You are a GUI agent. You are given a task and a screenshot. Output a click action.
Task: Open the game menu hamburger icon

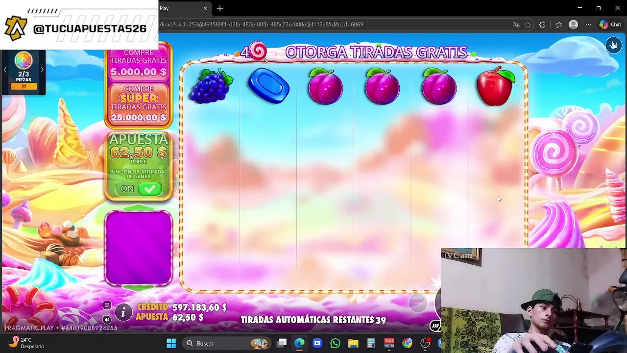[x=106, y=305]
